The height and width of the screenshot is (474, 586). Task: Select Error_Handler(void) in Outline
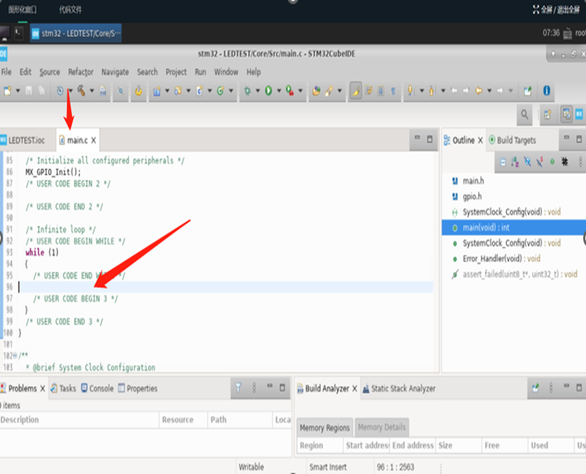pos(501,259)
